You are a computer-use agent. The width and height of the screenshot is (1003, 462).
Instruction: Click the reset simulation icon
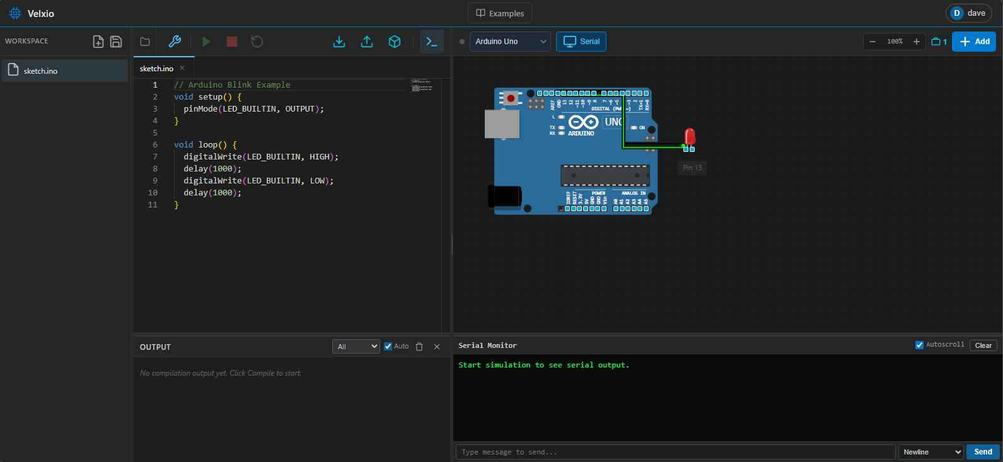coord(257,42)
